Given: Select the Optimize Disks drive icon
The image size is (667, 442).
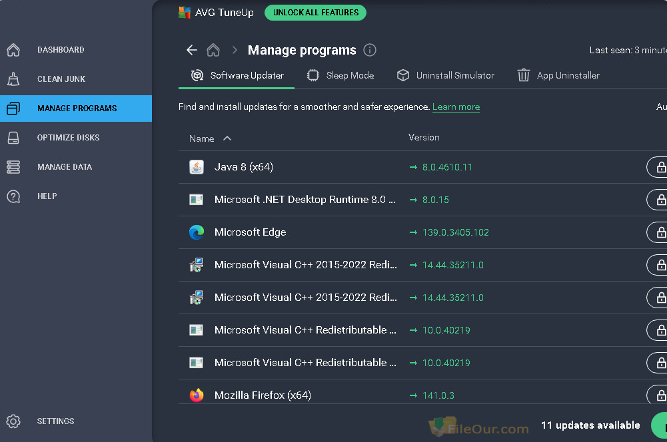Looking at the screenshot, I should [x=13, y=138].
